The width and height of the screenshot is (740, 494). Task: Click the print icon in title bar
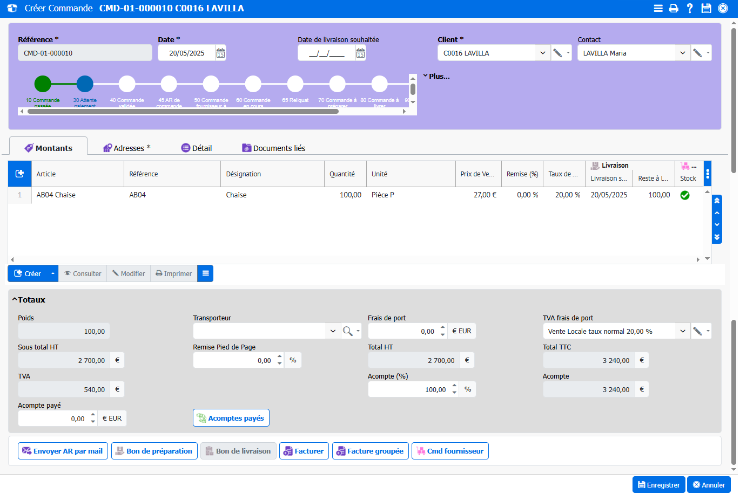coord(674,8)
